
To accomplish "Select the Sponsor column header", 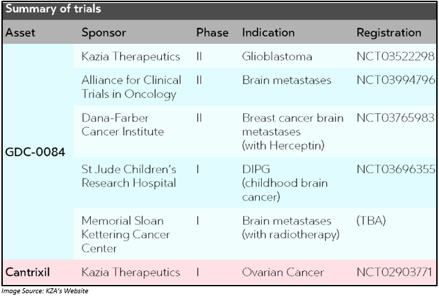I will pyautogui.click(x=103, y=33).
